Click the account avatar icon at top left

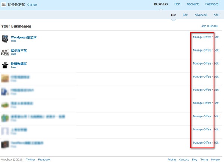[x=4, y=5]
